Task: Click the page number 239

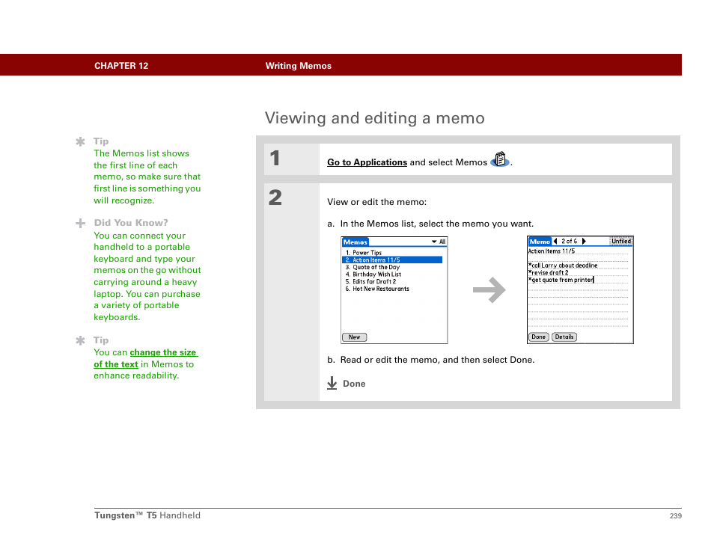Action: click(x=676, y=516)
